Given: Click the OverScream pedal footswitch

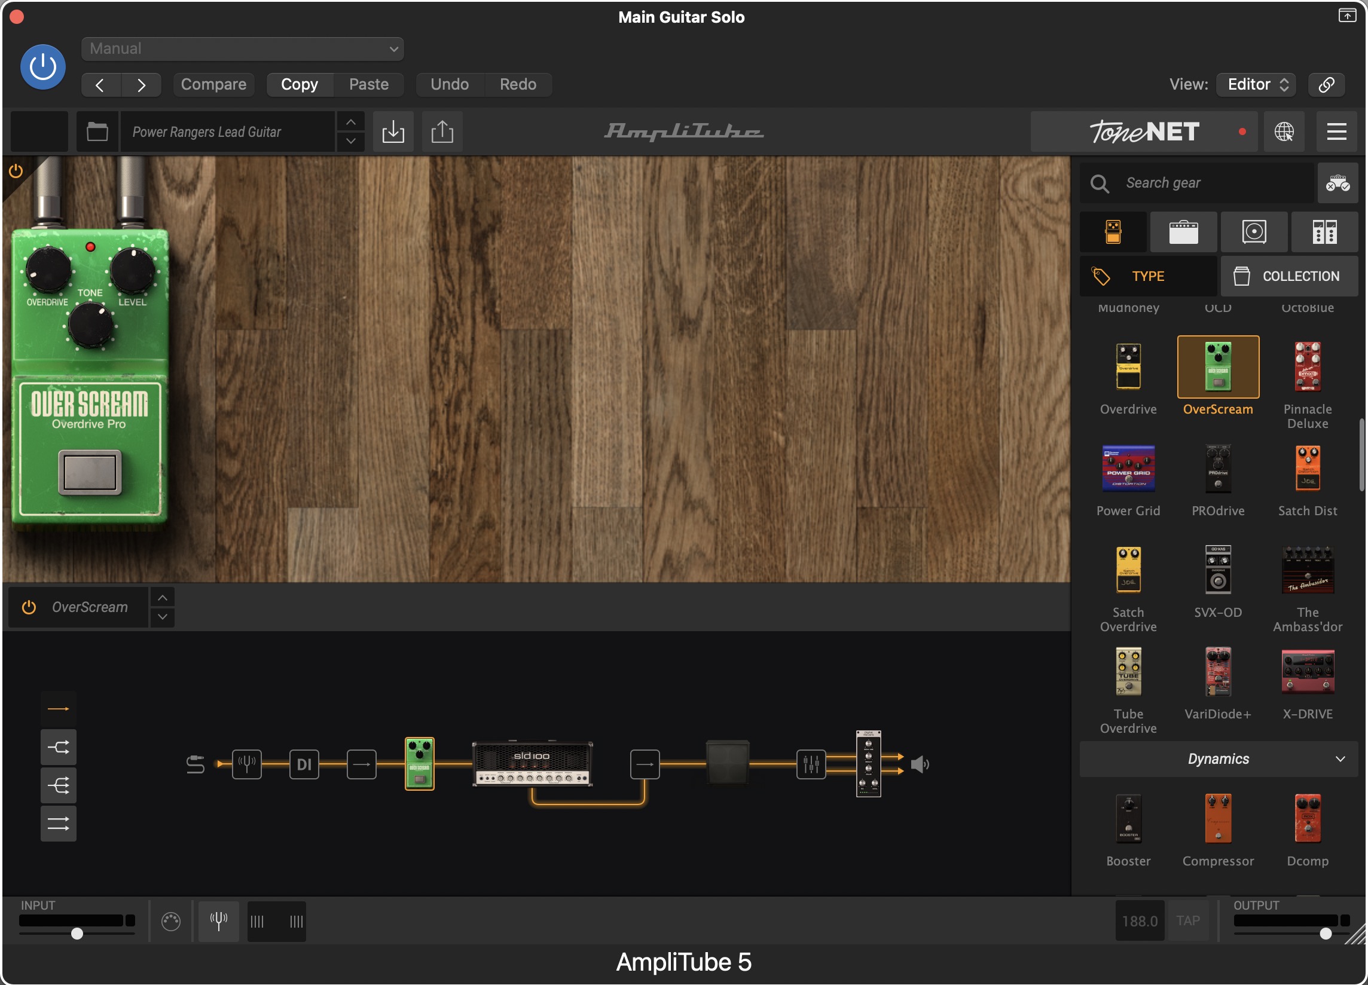Looking at the screenshot, I should click(x=90, y=472).
